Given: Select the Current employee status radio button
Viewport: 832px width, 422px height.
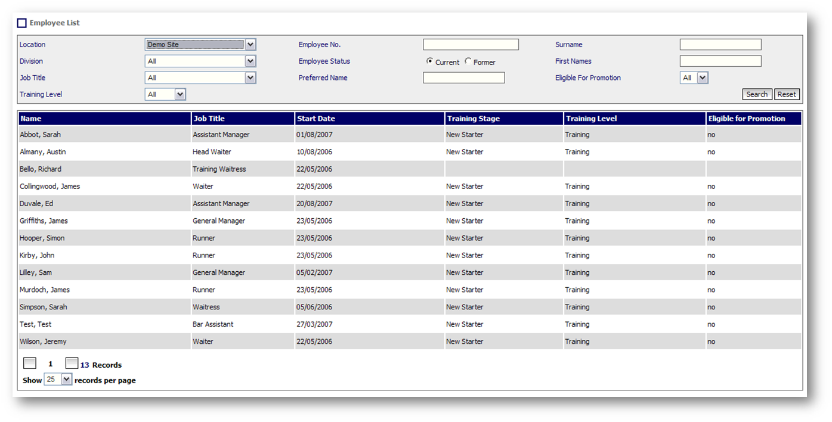Looking at the screenshot, I should [429, 61].
